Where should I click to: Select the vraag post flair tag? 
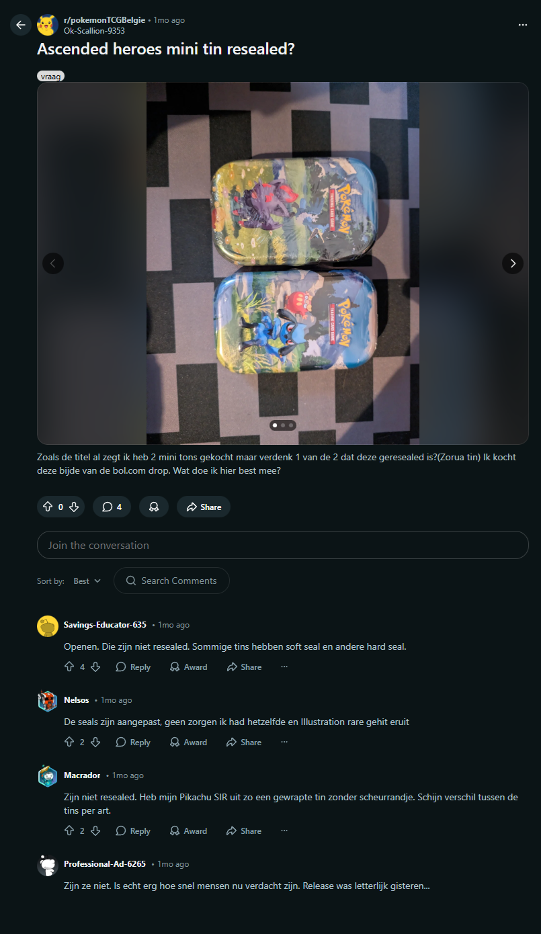coord(50,77)
